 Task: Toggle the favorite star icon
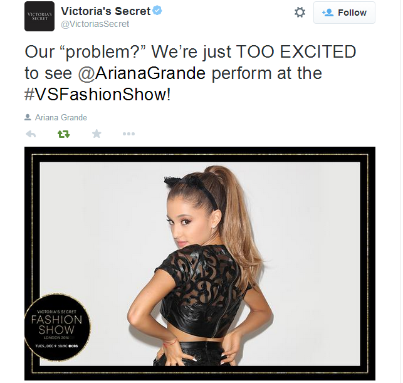97,134
